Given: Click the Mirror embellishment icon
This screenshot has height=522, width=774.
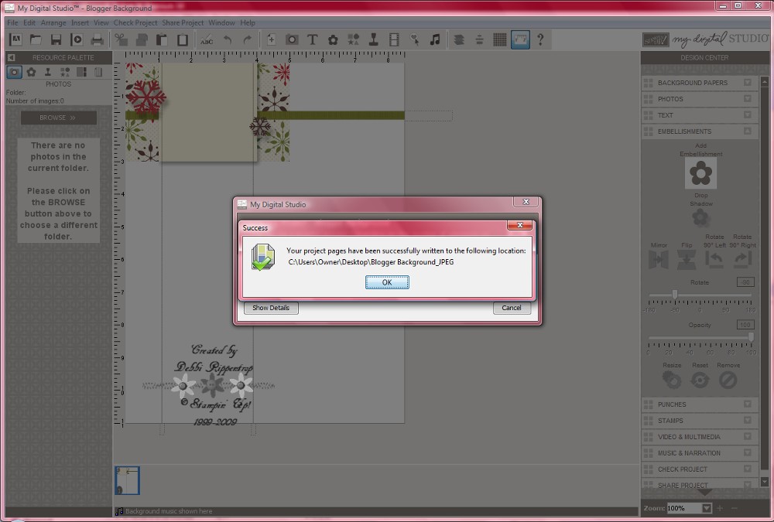Looking at the screenshot, I should 659,260.
